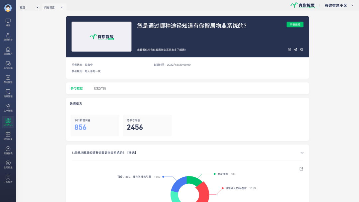The image size is (359, 202).
Task: Click the 数据概况 section heading
Action: point(76,104)
